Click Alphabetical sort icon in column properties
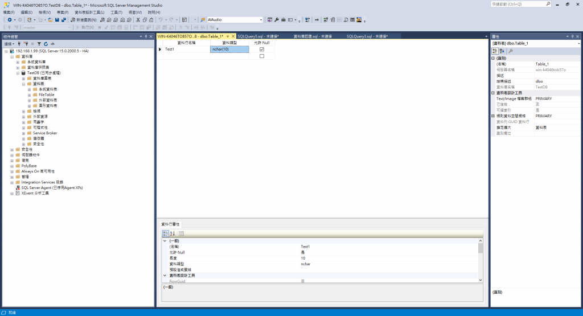The width and height of the screenshot is (583, 316). click(172, 233)
